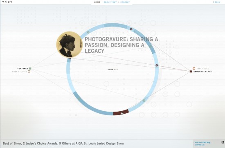This screenshot has height=148, width=225.
Task: Open the AIGA Best of Show news headline
Action: click(x=63, y=144)
